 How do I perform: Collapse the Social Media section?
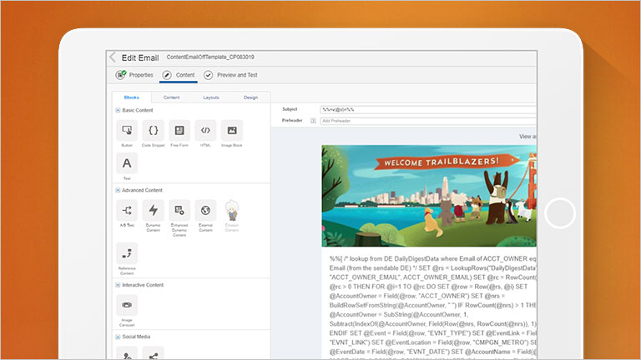118,337
